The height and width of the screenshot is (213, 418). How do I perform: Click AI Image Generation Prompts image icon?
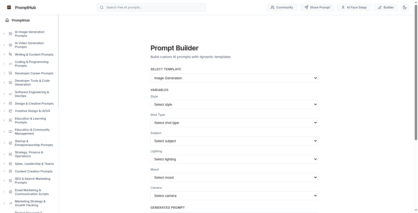tap(10, 34)
